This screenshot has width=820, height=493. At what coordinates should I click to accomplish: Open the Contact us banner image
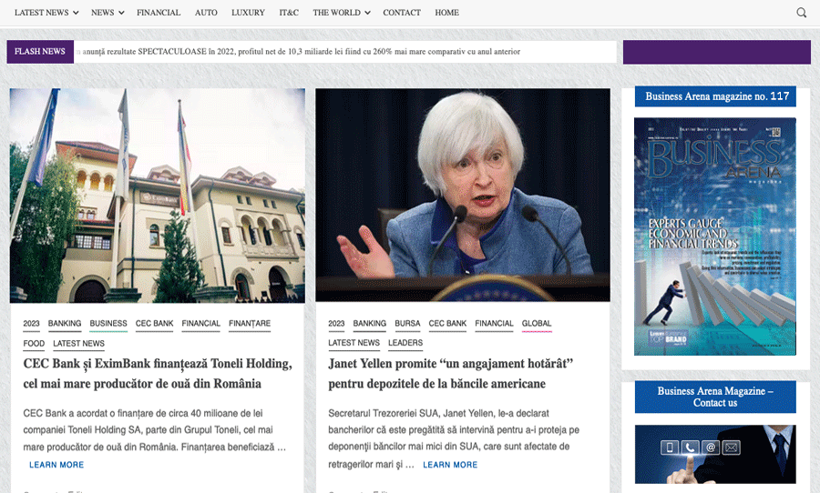pos(715,455)
